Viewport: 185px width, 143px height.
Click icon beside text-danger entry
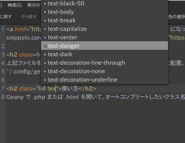pyautogui.click(x=45, y=46)
